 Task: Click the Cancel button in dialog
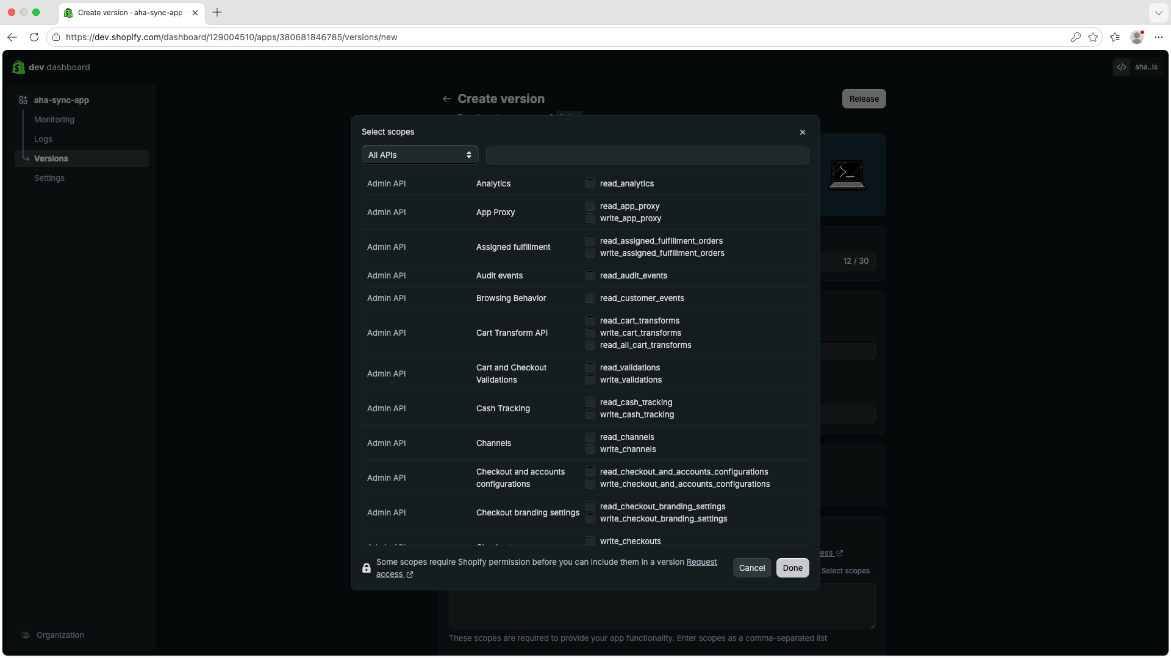pyautogui.click(x=752, y=568)
